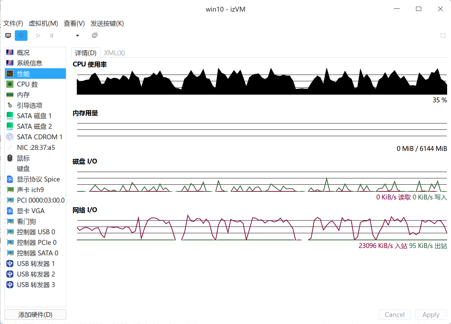451x324 pixels.
Task: Open the 文件(F) menu
Action: [x=13, y=24]
